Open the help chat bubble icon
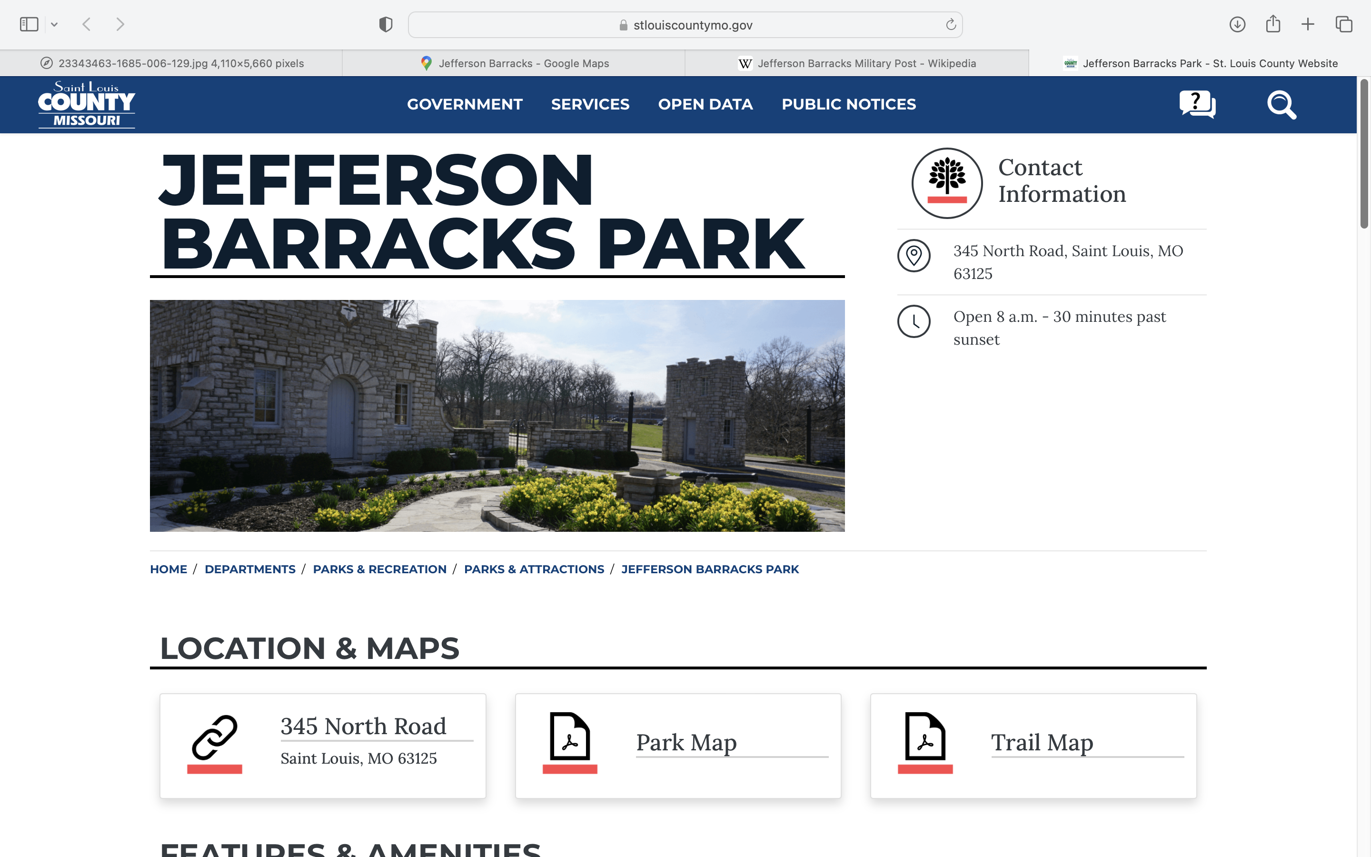Image resolution: width=1371 pixels, height=857 pixels. 1197,104
